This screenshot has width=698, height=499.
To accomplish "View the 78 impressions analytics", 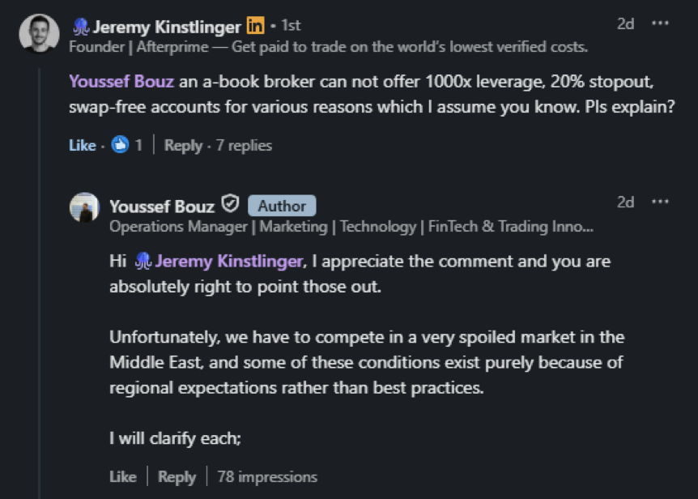I will (268, 477).
